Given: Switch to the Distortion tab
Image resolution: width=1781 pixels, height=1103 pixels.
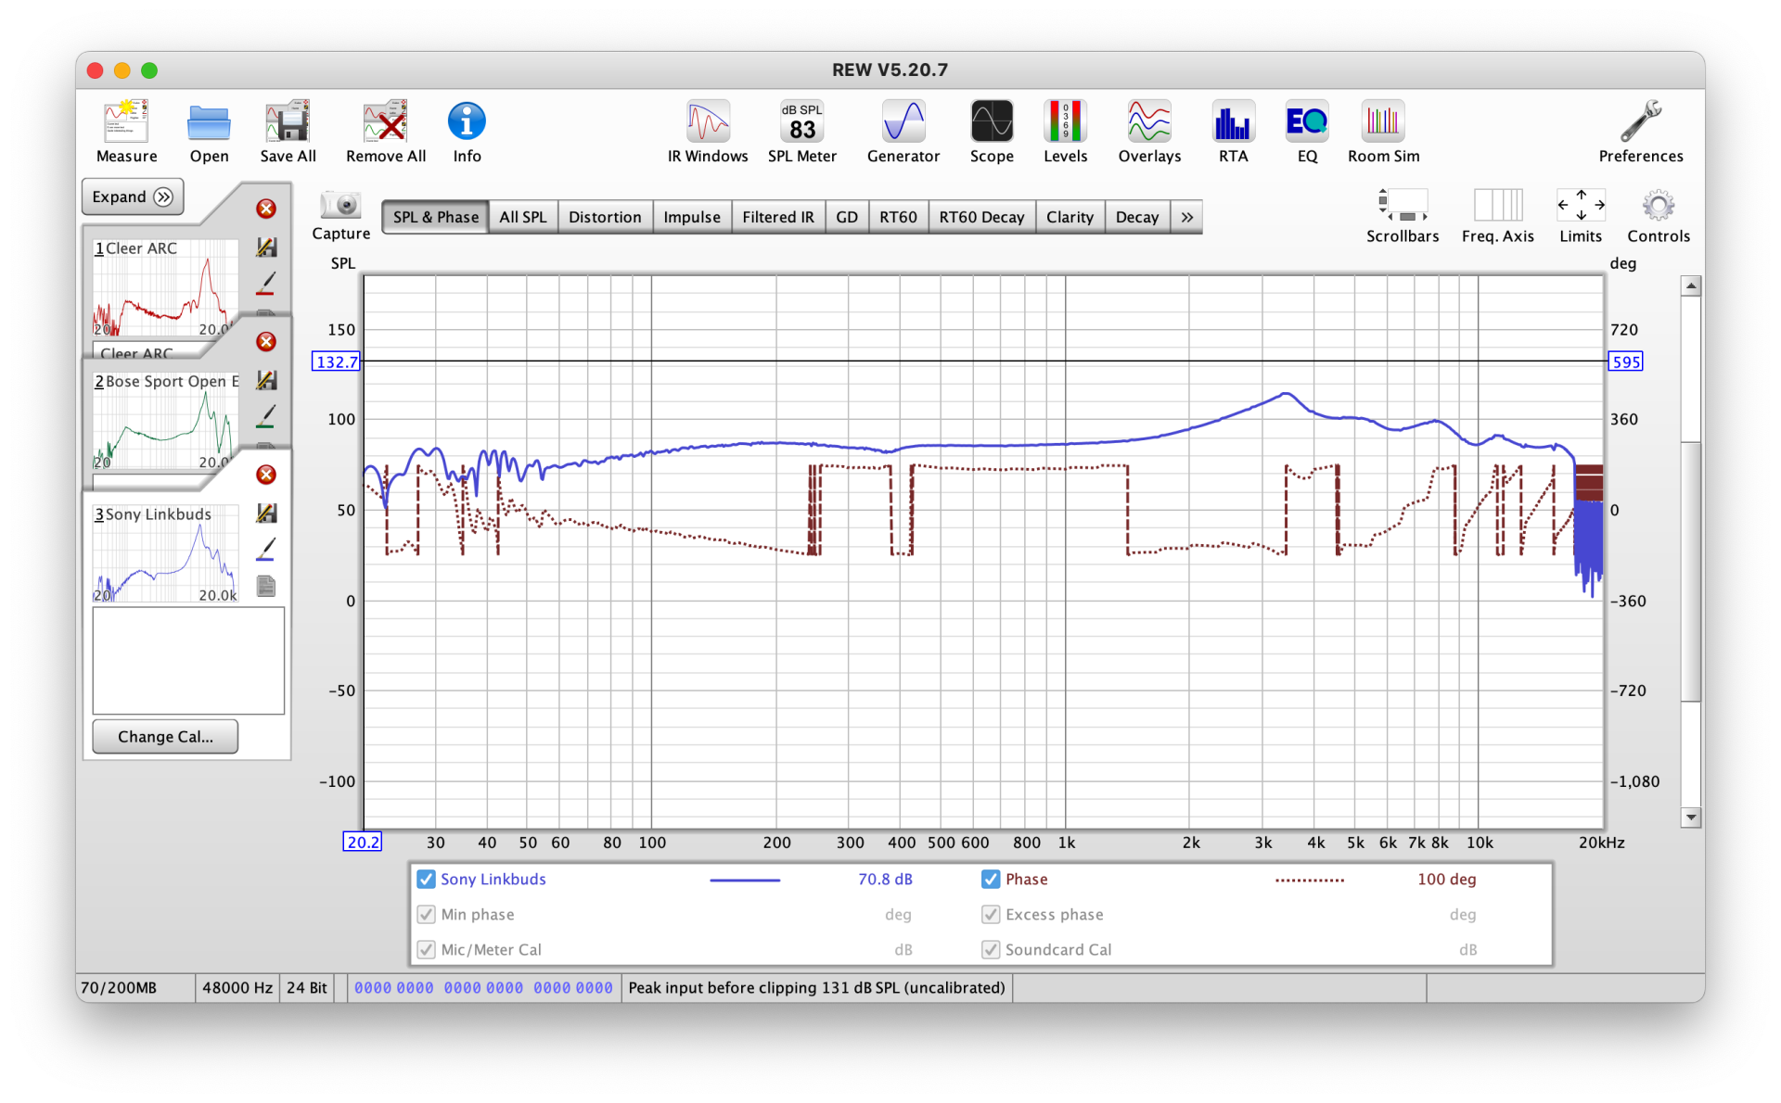Looking at the screenshot, I should (x=605, y=217).
